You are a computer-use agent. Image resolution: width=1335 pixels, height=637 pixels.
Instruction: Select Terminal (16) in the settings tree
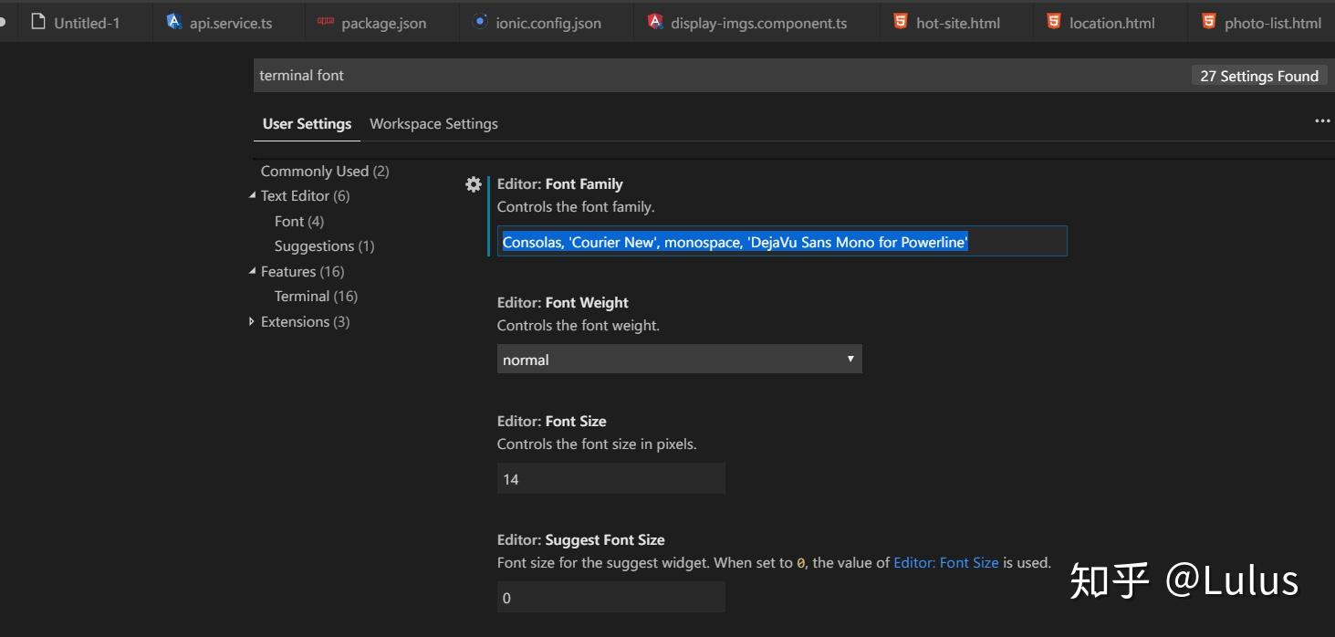(316, 297)
